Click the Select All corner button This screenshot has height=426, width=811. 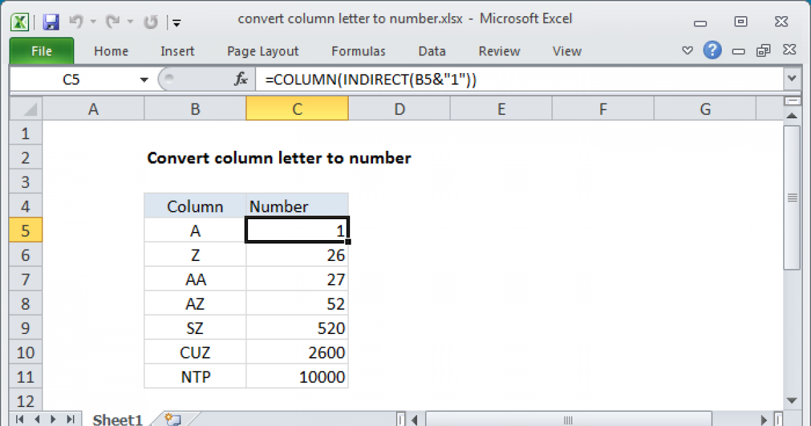point(25,108)
